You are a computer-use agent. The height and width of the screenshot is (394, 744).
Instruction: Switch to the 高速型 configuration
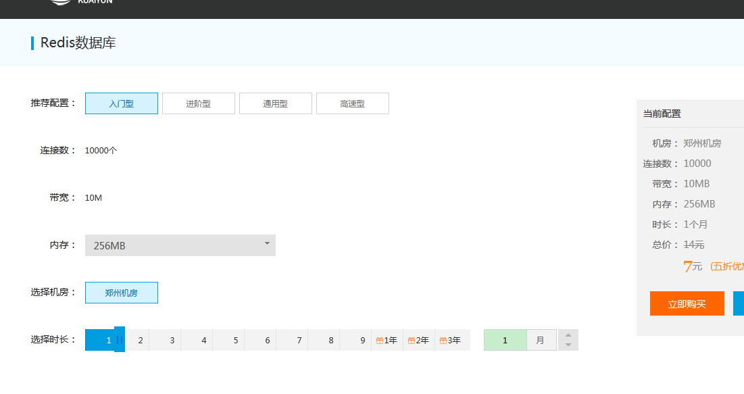coord(353,103)
